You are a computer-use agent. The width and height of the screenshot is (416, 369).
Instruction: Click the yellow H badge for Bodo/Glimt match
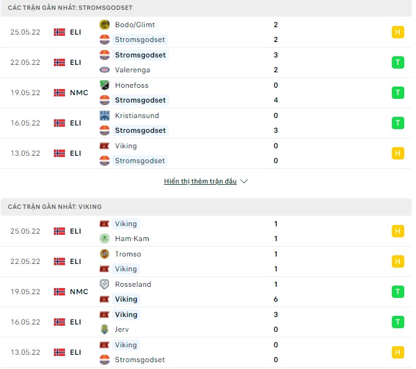(397, 32)
